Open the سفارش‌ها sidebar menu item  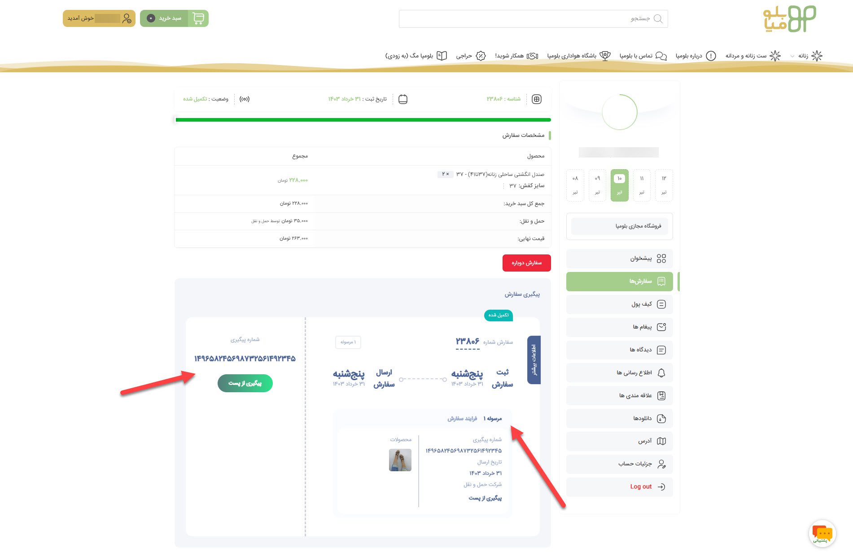tap(619, 281)
